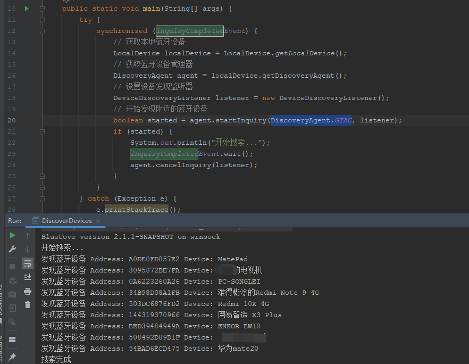The image size is (469, 364).
Task: Print console output
Action: [28, 291]
